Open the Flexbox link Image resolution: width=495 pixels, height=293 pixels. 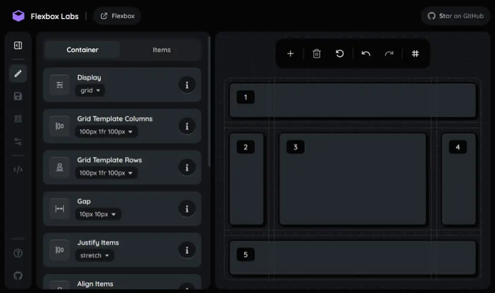(x=117, y=16)
